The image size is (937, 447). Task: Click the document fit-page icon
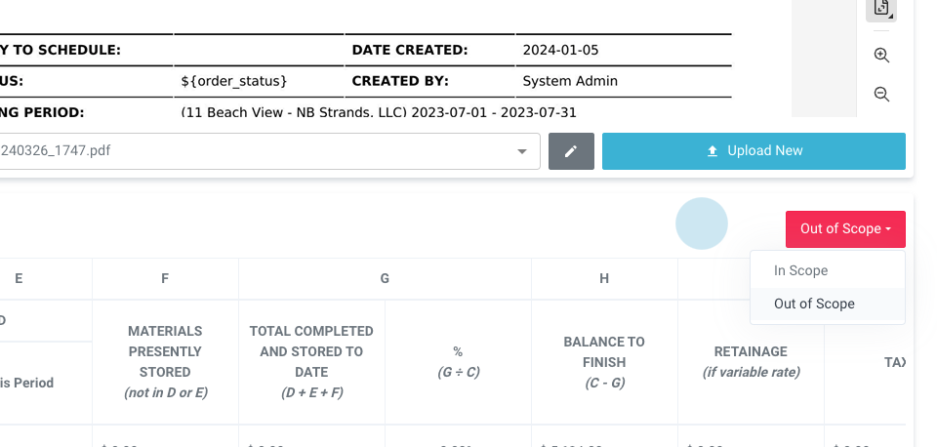pos(881,9)
